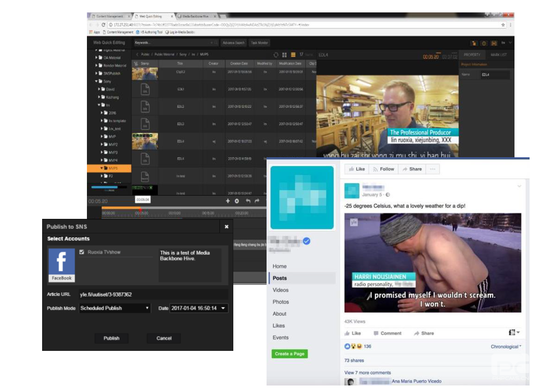Image resolution: width=538 pixels, height=389 pixels.
Task: Open Videos in Facebook page menu
Action: [x=280, y=290]
